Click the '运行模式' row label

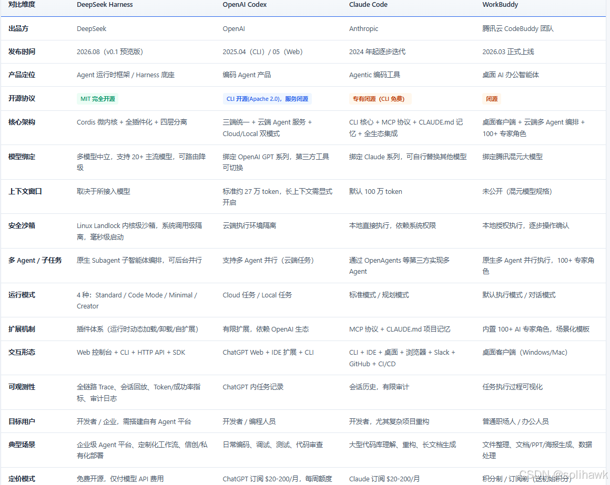tap(22, 295)
